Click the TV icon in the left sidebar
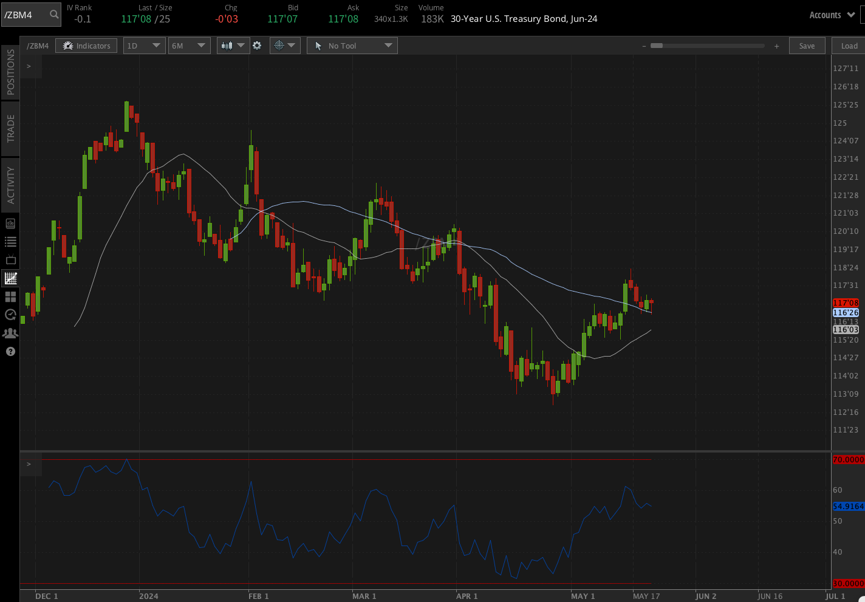 click(x=10, y=260)
